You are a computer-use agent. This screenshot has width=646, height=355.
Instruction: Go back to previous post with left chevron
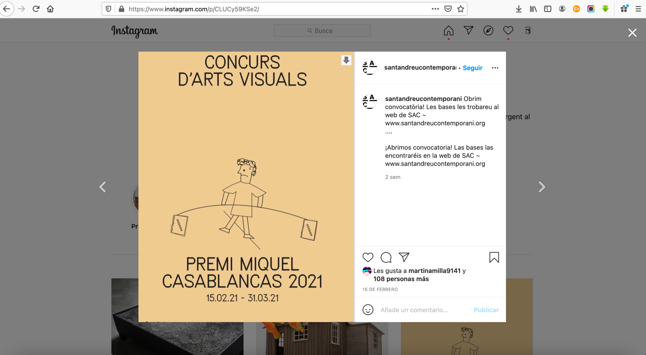click(x=102, y=187)
